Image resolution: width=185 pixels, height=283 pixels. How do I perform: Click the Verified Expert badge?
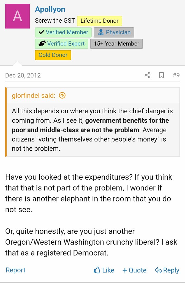point(62,44)
